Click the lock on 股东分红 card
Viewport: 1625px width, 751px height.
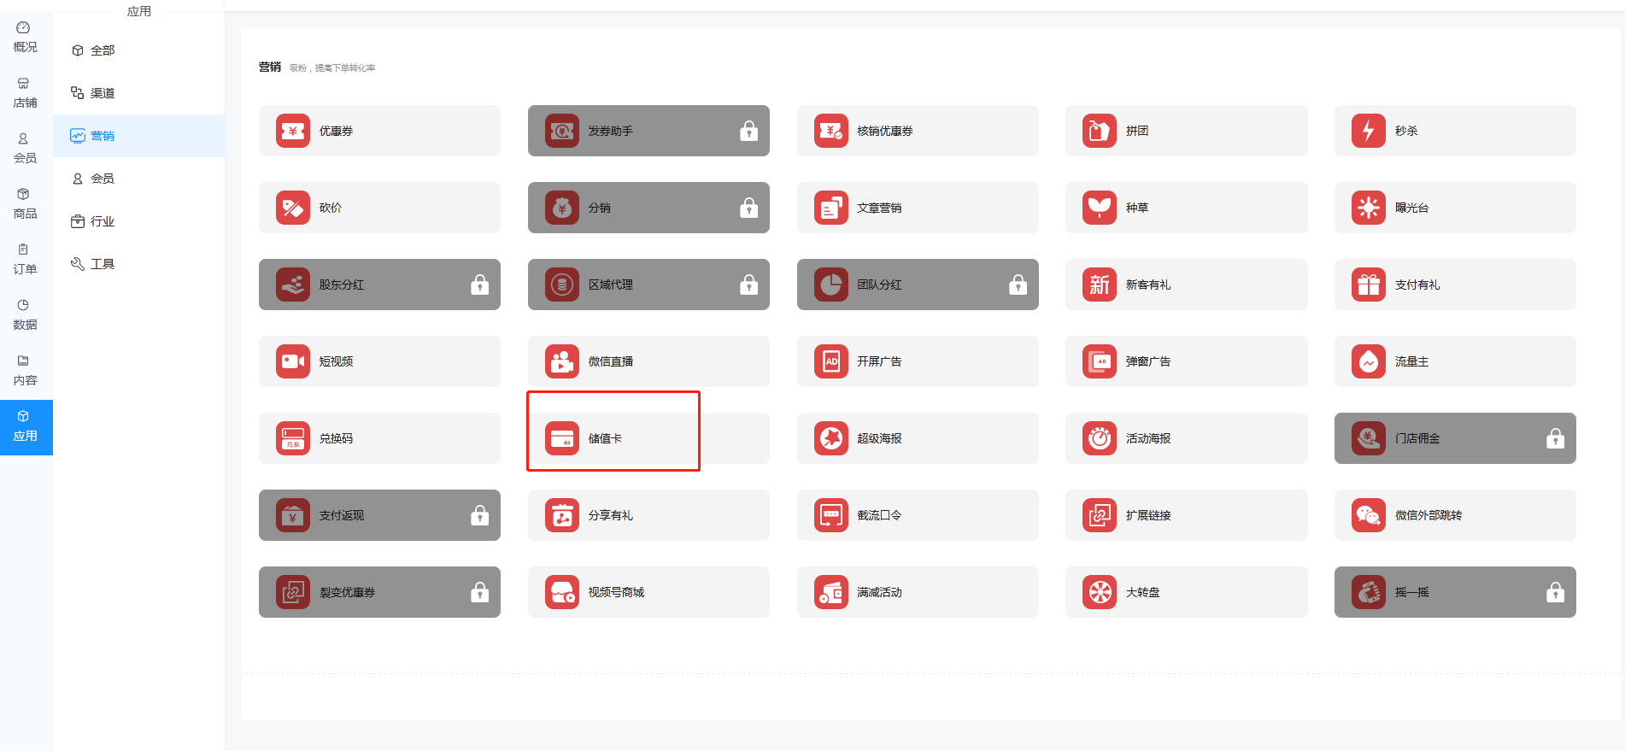click(480, 285)
